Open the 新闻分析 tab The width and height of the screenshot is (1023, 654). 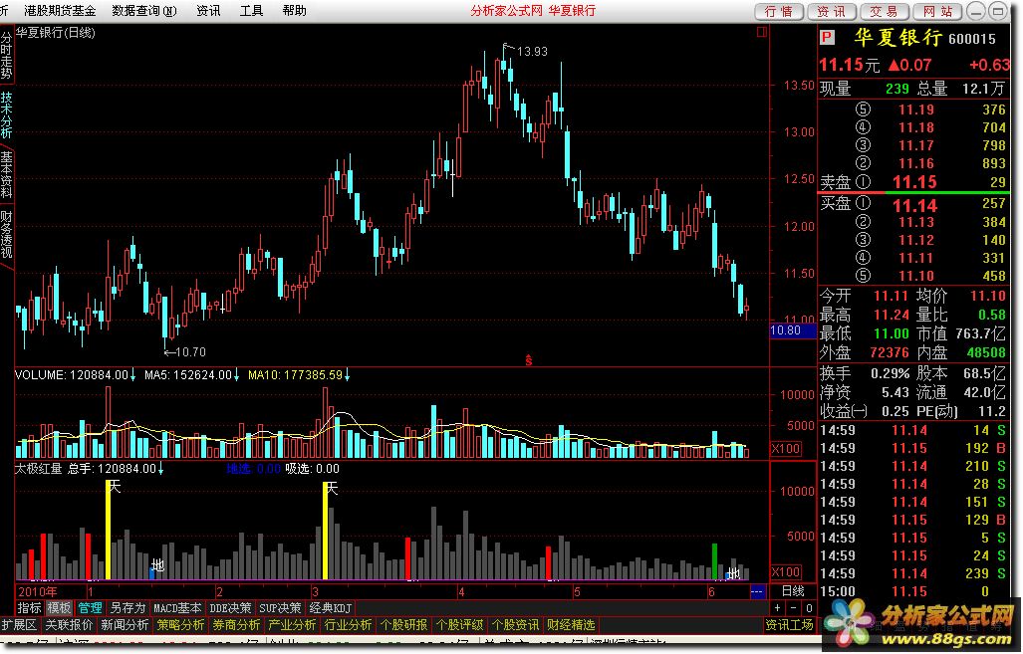125,625
